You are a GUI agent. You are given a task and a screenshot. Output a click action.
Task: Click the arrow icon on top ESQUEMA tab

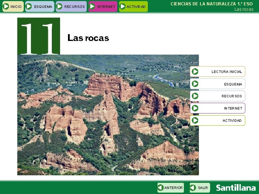tap(29, 6)
